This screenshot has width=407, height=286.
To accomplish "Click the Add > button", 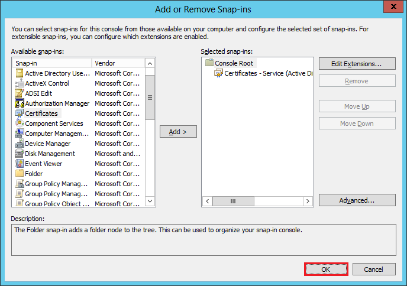I will (x=178, y=132).
